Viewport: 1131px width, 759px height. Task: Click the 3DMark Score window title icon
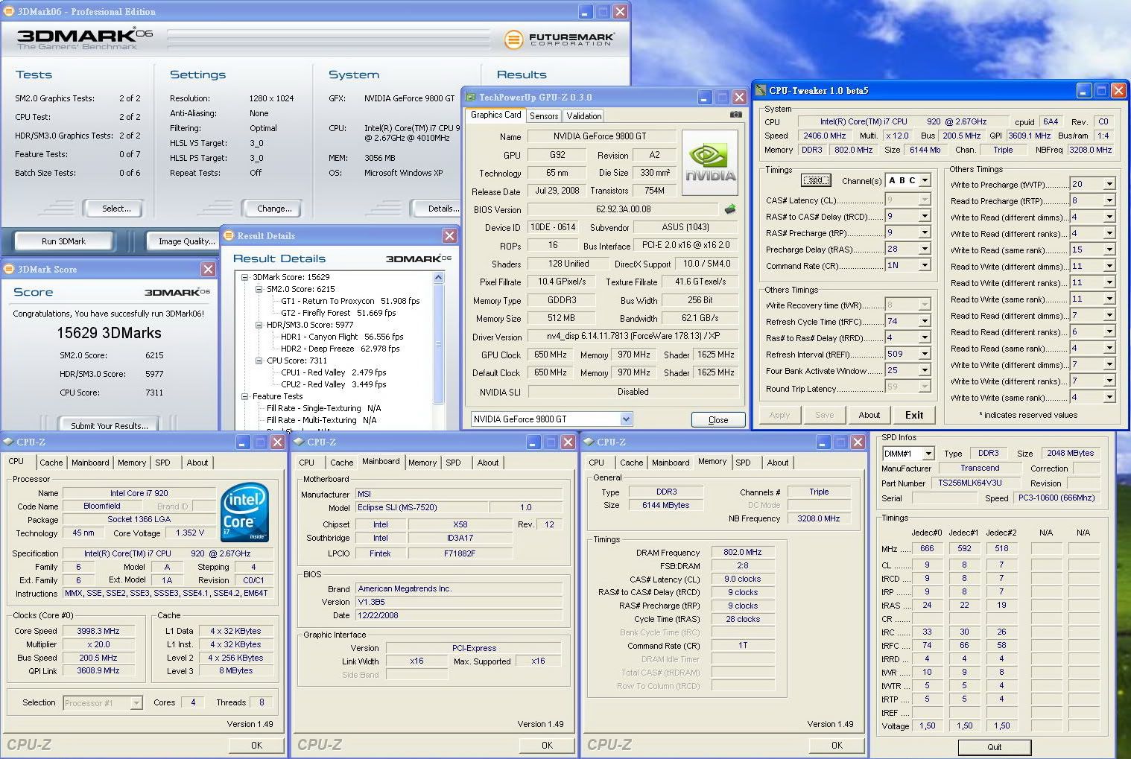[x=10, y=269]
